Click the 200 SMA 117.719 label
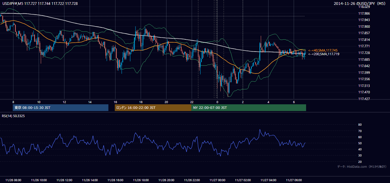Screen dimensions: 390x183 324,54
